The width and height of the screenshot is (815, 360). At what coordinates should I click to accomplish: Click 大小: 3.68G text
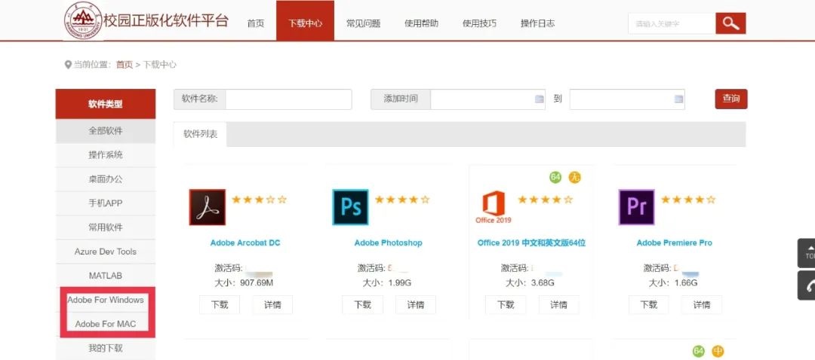pos(530,282)
